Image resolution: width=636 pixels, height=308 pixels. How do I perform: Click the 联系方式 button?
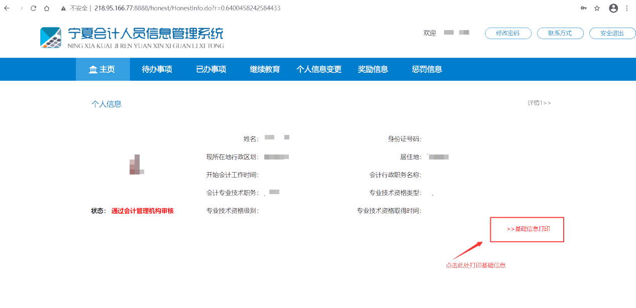[560, 33]
